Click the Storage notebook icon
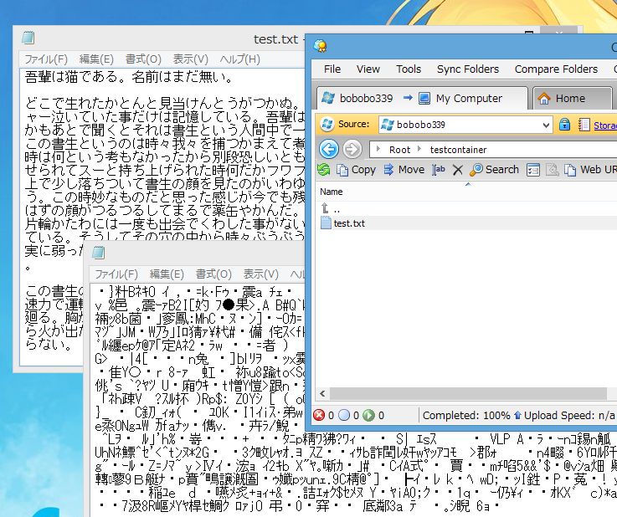617x517 pixels. pyautogui.click(x=584, y=125)
